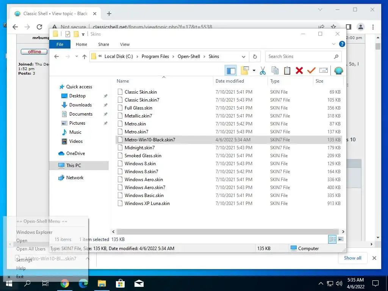Image resolution: width=388 pixels, height=291 pixels.
Task: Open the Classic Explorer settings shell icon
Action: coord(338,71)
